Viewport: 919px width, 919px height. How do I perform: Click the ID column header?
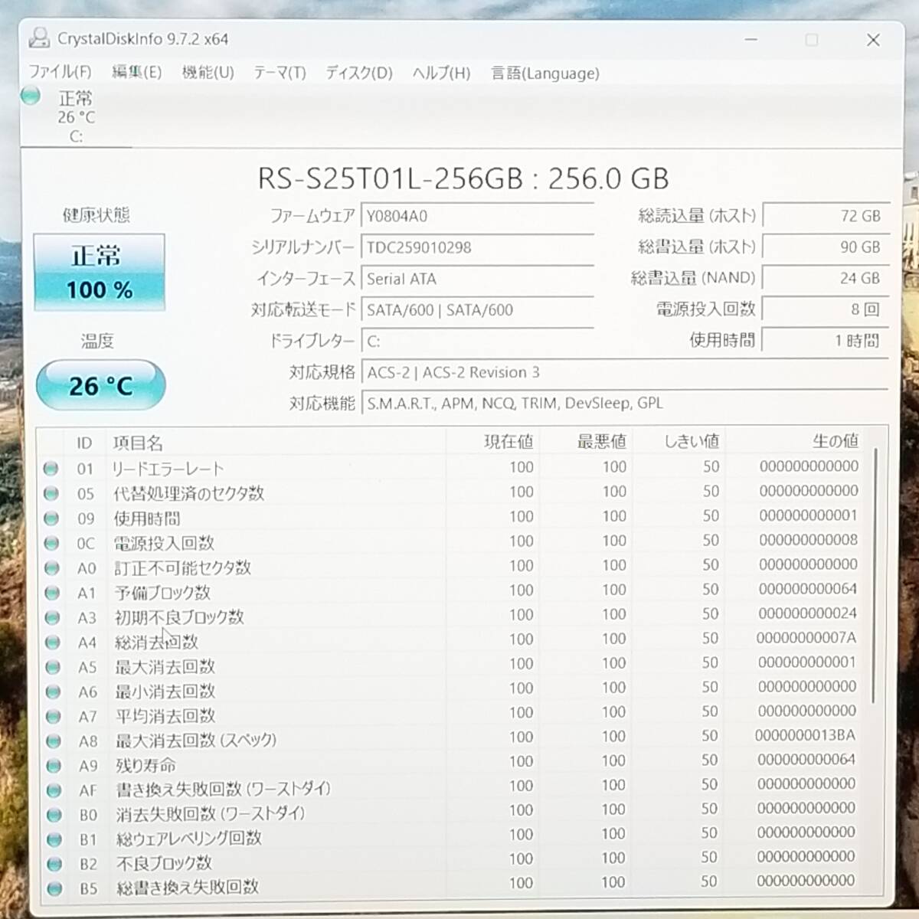point(84,443)
